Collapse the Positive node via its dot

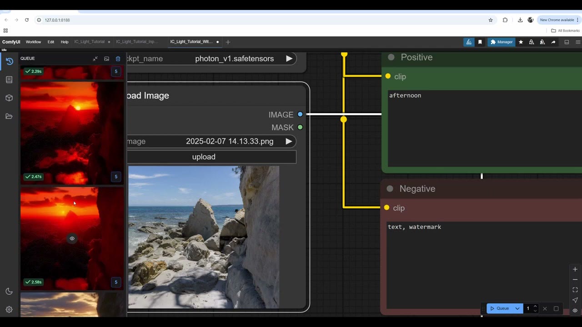(x=391, y=57)
